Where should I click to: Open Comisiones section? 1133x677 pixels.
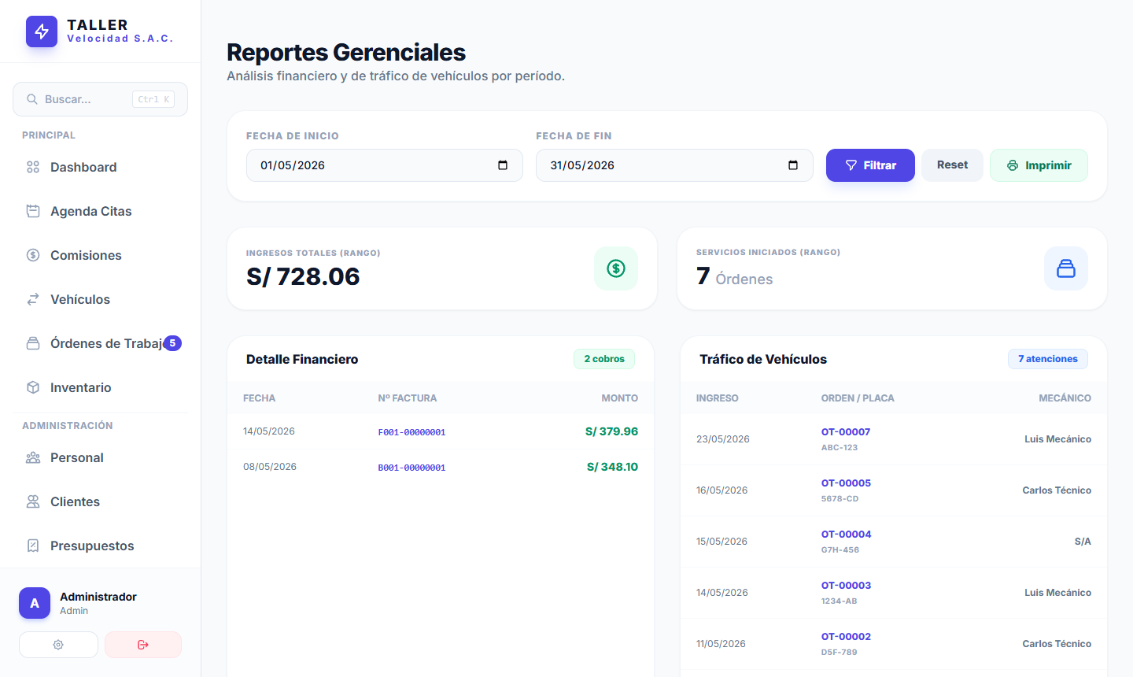click(100, 255)
